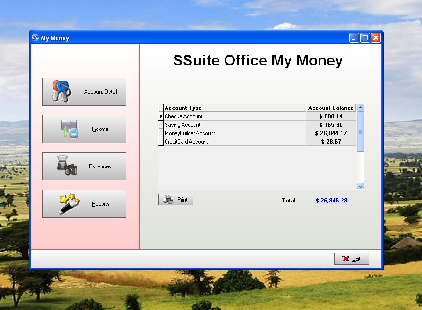Click the row selector beside Saving Account
The height and width of the screenshot is (310, 422).
point(160,125)
